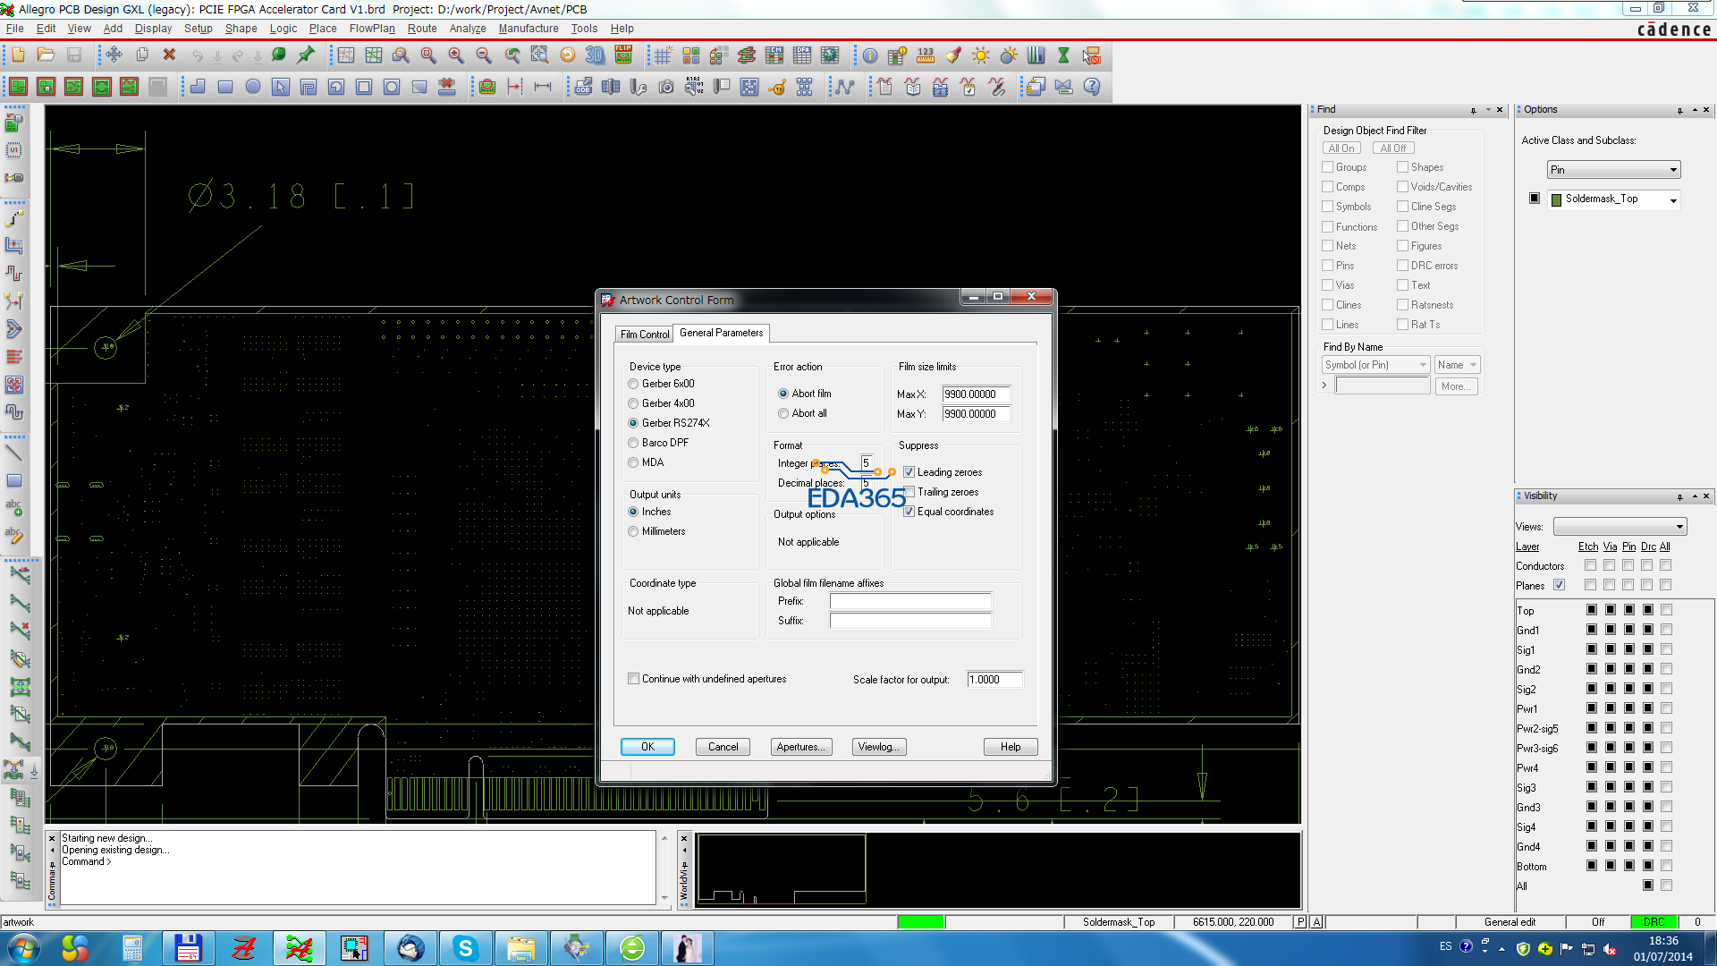The width and height of the screenshot is (1717, 966).
Task: Click the Soldermask_Top green color swatch
Action: coord(1556,199)
